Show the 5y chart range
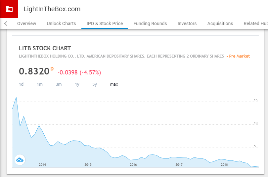The image size is (268, 177). [95, 84]
